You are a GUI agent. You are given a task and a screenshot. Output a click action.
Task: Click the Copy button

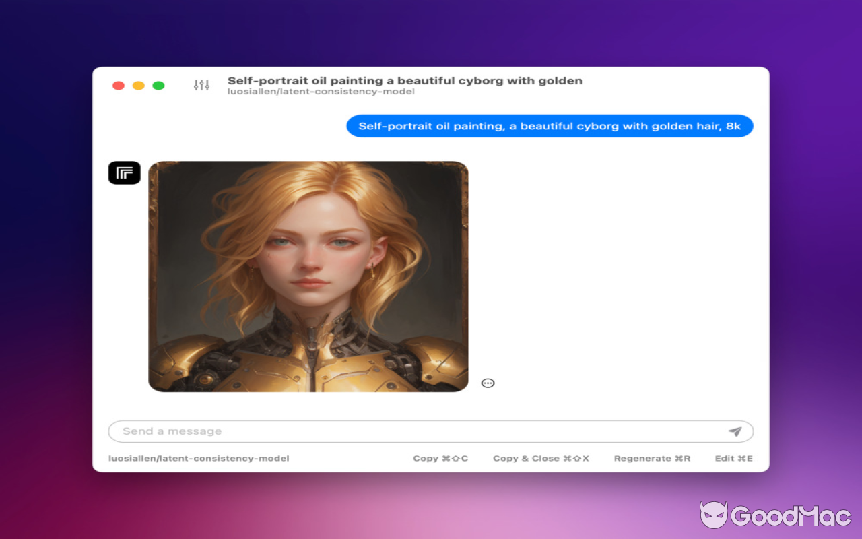coord(440,458)
